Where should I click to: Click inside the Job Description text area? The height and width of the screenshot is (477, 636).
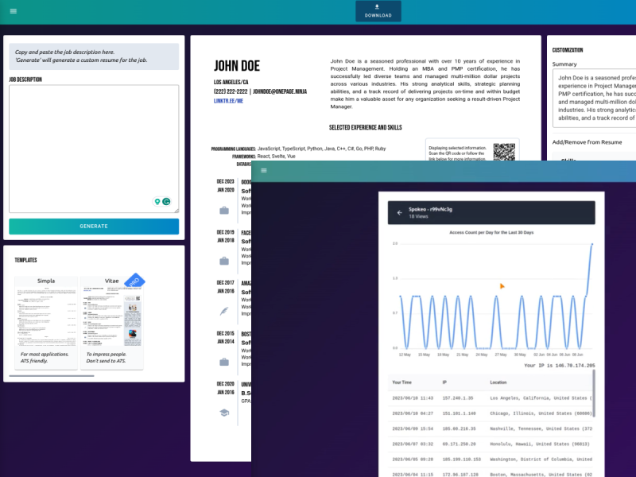point(94,149)
